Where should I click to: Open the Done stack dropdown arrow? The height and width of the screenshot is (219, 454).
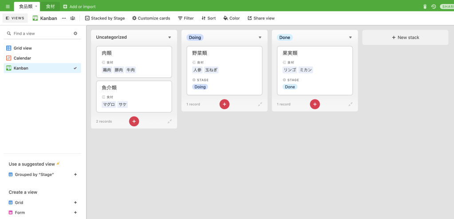click(x=351, y=38)
